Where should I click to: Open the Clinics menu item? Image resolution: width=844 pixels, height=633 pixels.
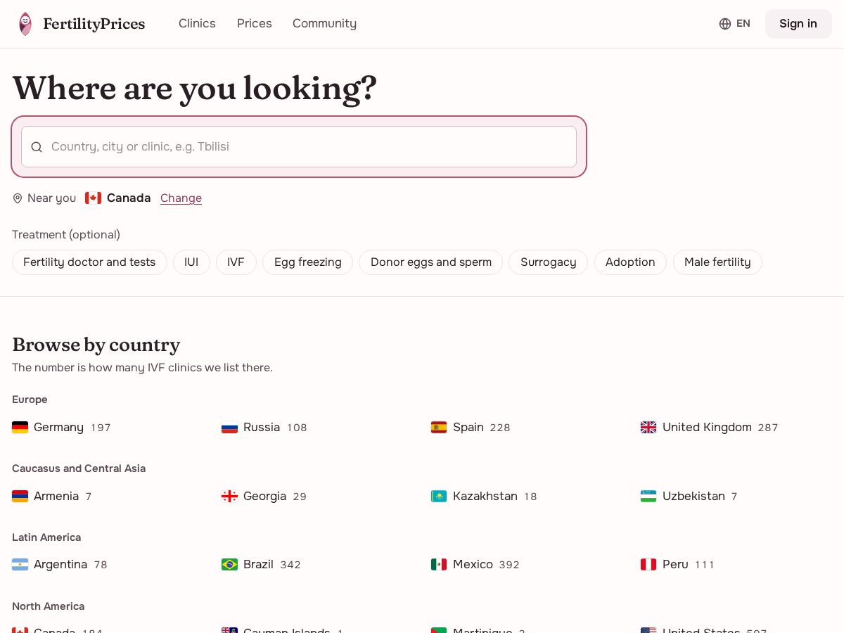pos(197,24)
